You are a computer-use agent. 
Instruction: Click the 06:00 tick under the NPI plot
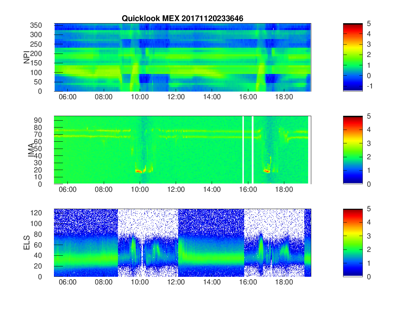[x=68, y=97]
